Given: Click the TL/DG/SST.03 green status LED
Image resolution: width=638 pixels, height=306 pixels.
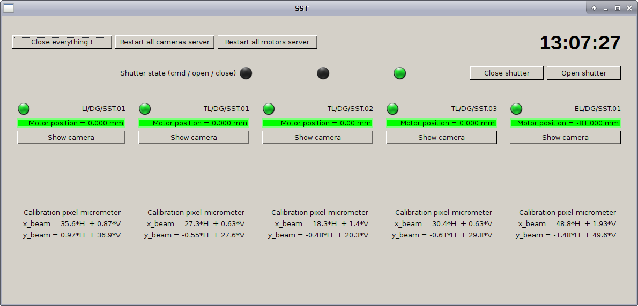Looking at the screenshot, I should pos(392,109).
